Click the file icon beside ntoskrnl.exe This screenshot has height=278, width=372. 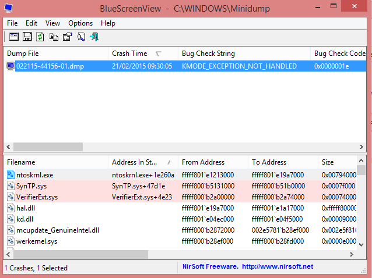pos(10,175)
